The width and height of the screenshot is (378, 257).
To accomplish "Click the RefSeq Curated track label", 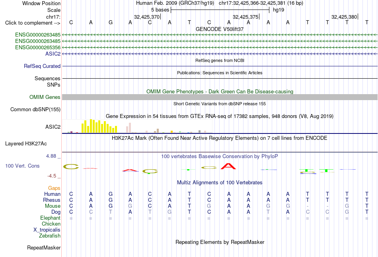I will [x=42, y=66].
